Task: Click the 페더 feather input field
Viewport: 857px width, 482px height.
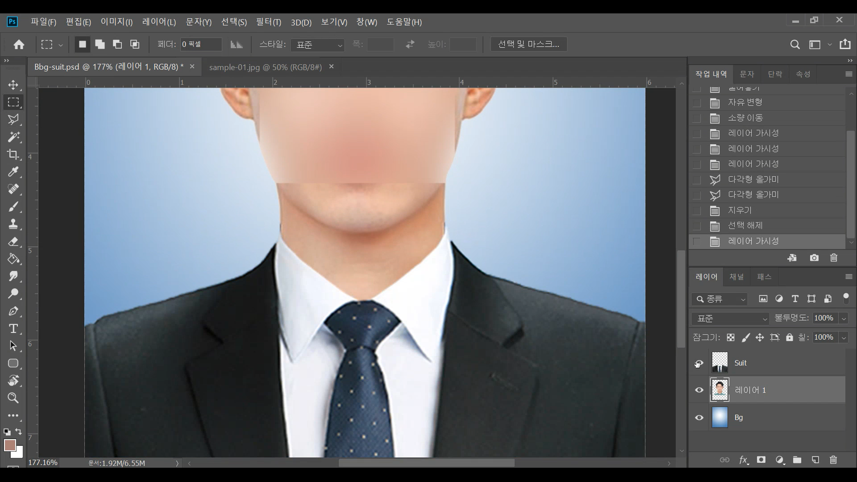Action: (x=201, y=44)
